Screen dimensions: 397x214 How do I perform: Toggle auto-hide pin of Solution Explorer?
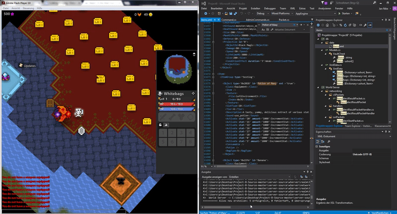pos(386,20)
